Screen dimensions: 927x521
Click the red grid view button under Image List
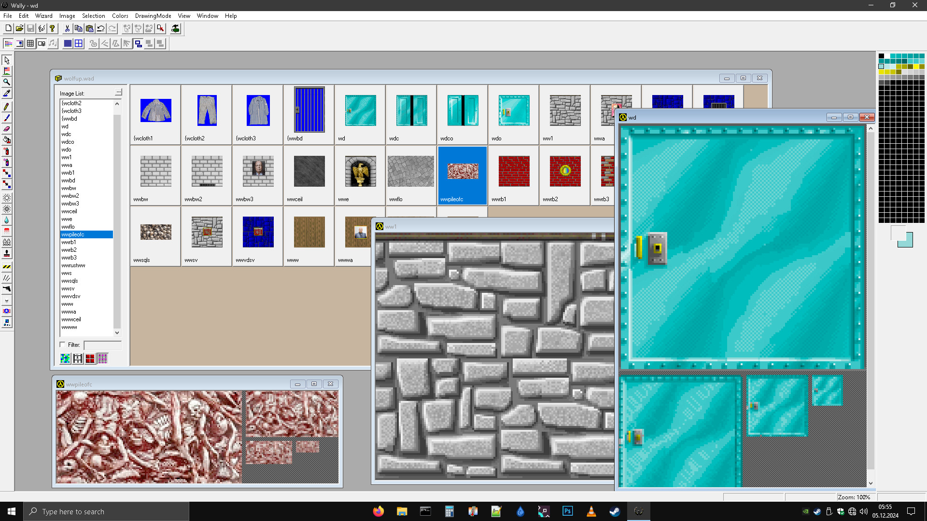tap(91, 358)
